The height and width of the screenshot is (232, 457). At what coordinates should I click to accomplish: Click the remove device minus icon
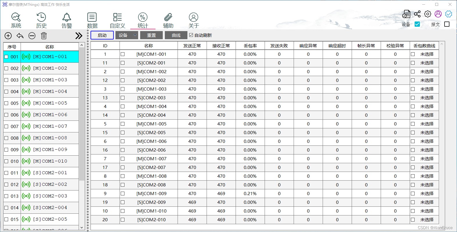pos(32,36)
